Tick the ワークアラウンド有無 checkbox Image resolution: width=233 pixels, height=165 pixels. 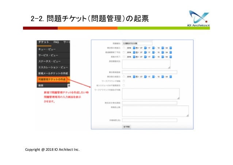[124, 81]
